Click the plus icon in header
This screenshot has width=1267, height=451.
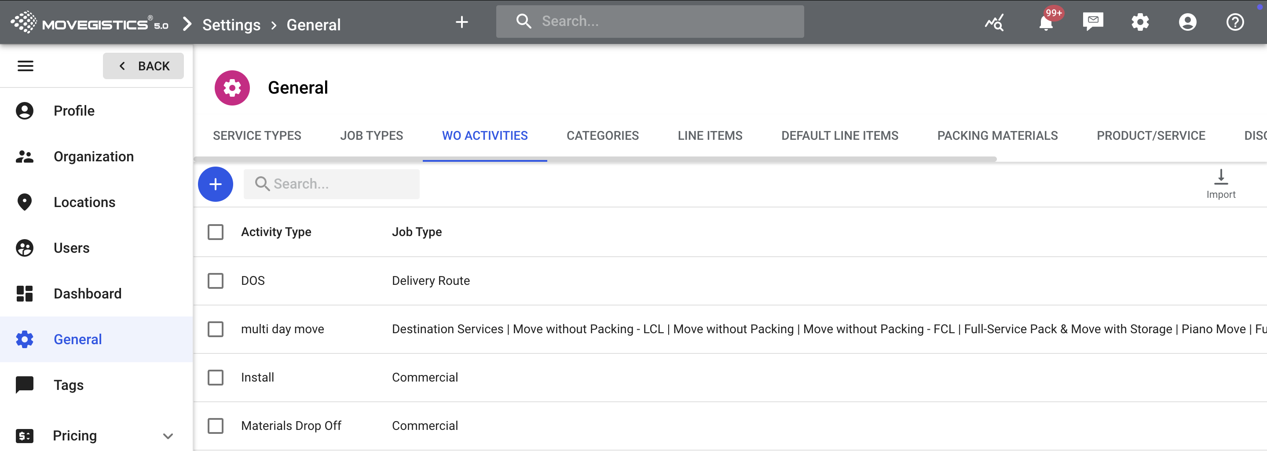pos(461,22)
